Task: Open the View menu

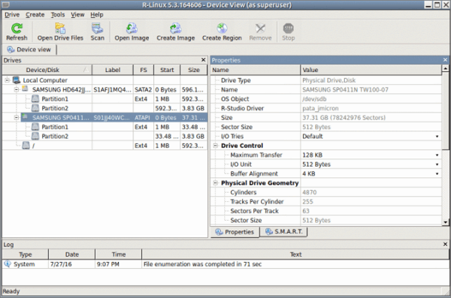Action: (77, 15)
